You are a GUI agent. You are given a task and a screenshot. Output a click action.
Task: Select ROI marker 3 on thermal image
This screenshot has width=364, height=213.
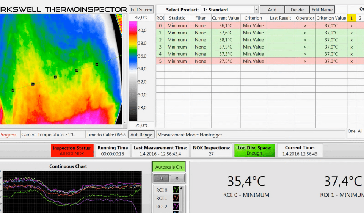pyautogui.click(x=77, y=70)
